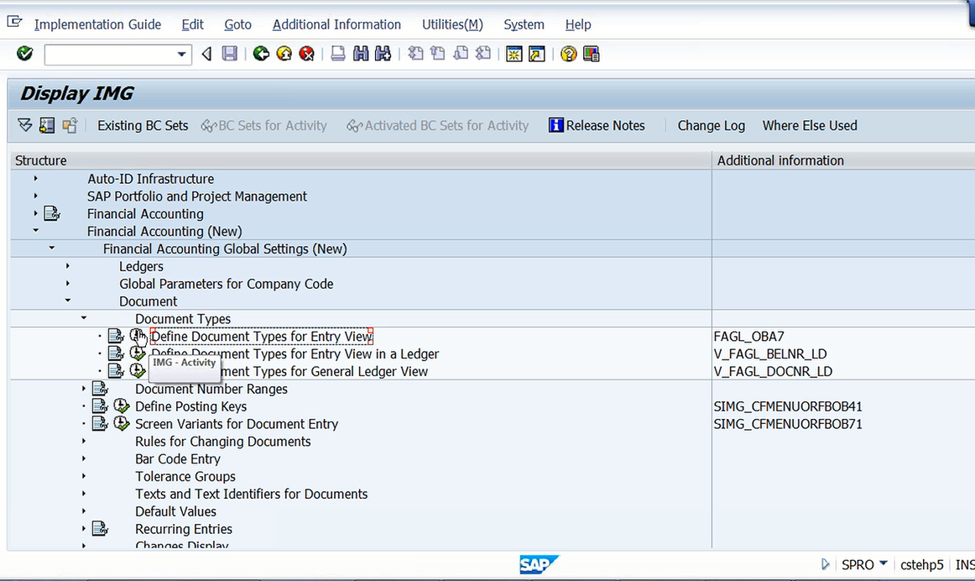Image resolution: width=975 pixels, height=581 pixels.
Task: Select Define Document Types for Entry View
Action: point(261,336)
